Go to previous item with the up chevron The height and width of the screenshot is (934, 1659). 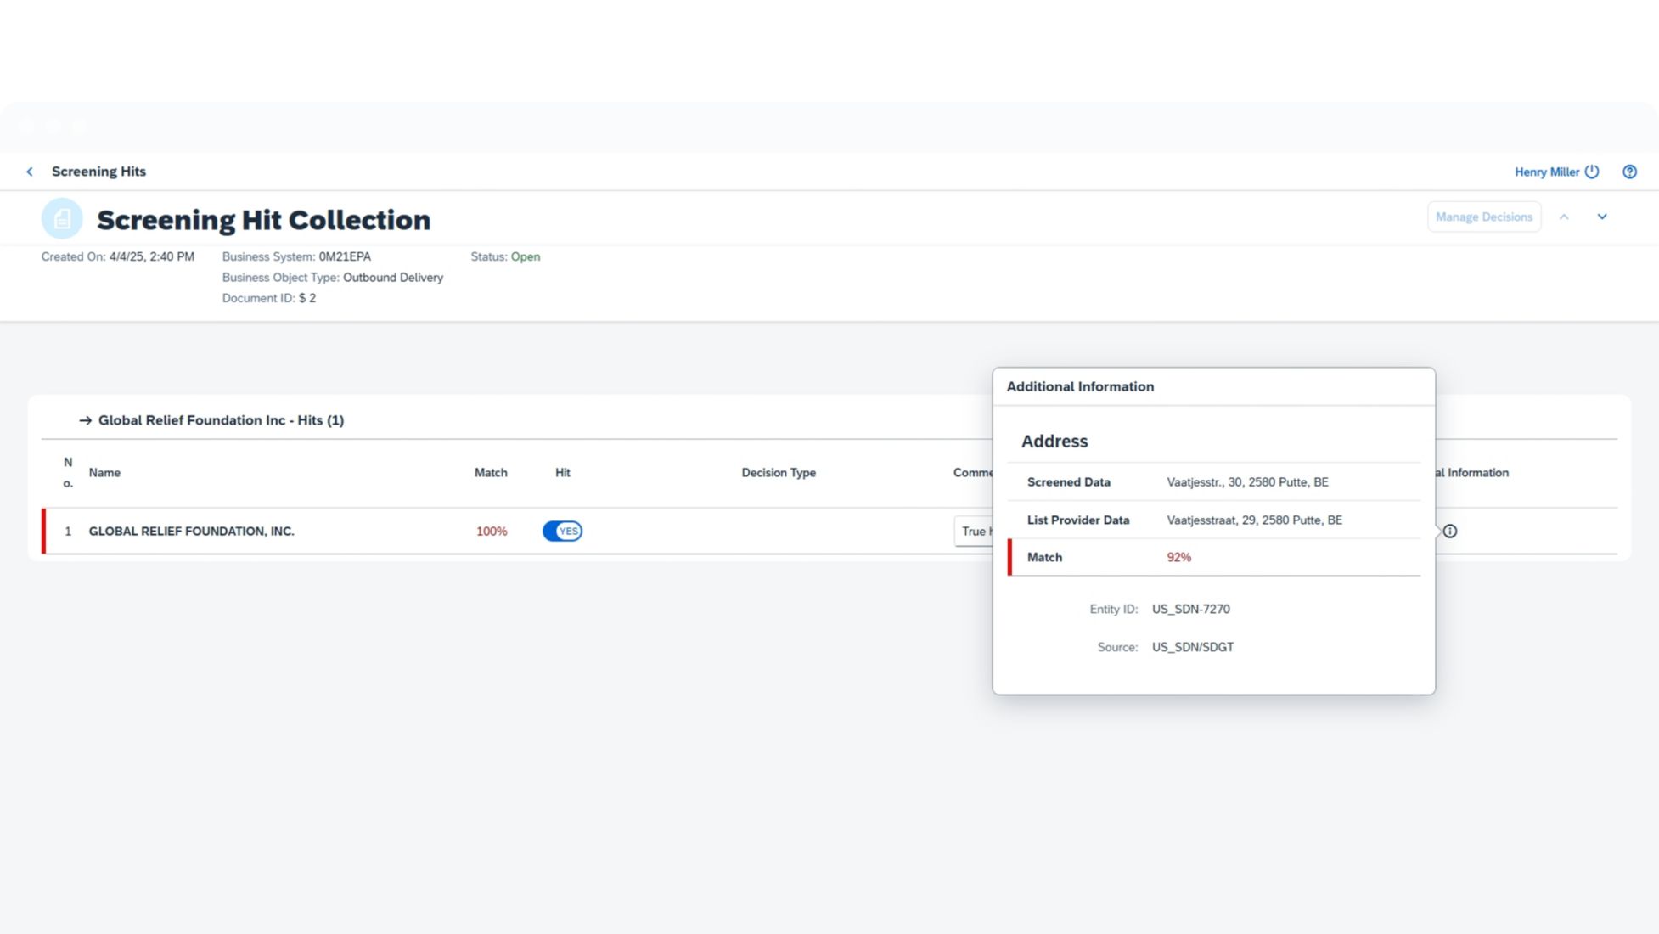point(1564,217)
